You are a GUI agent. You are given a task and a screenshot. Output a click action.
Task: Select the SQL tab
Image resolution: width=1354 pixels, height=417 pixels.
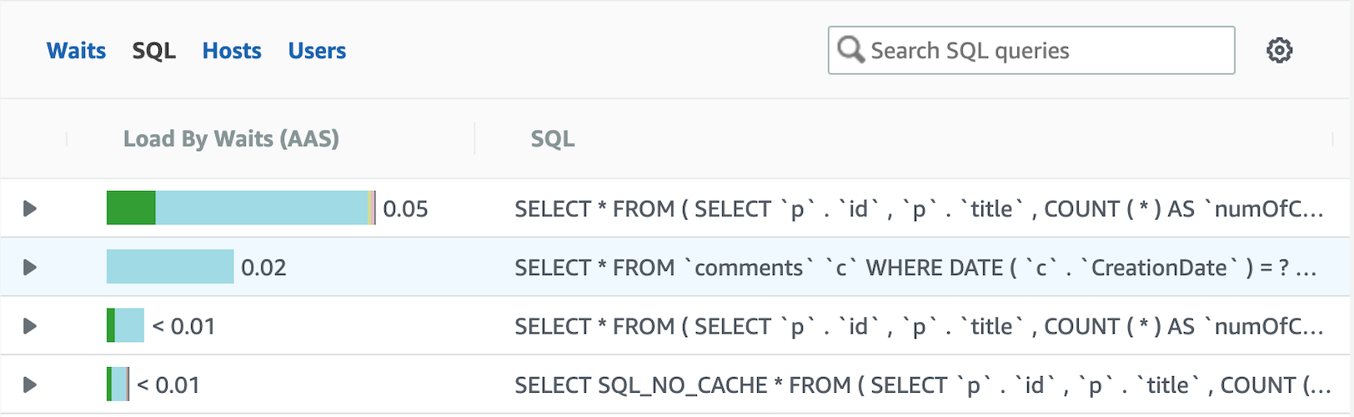coord(154,51)
